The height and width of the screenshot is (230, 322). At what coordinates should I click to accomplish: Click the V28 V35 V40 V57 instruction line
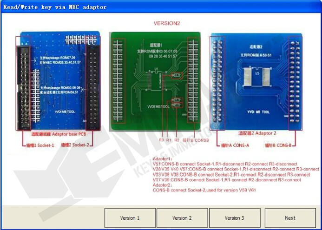pyautogui.click(x=236, y=169)
